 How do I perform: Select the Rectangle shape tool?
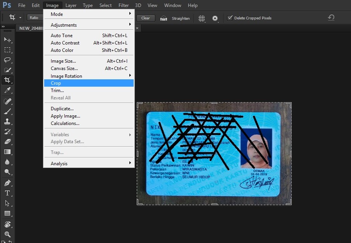(x=7, y=213)
